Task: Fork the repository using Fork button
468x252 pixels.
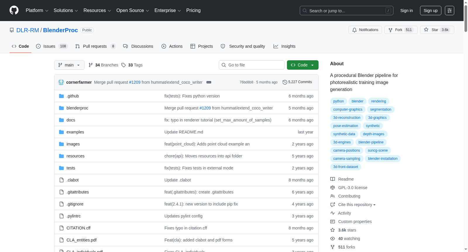Action: tap(401, 30)
